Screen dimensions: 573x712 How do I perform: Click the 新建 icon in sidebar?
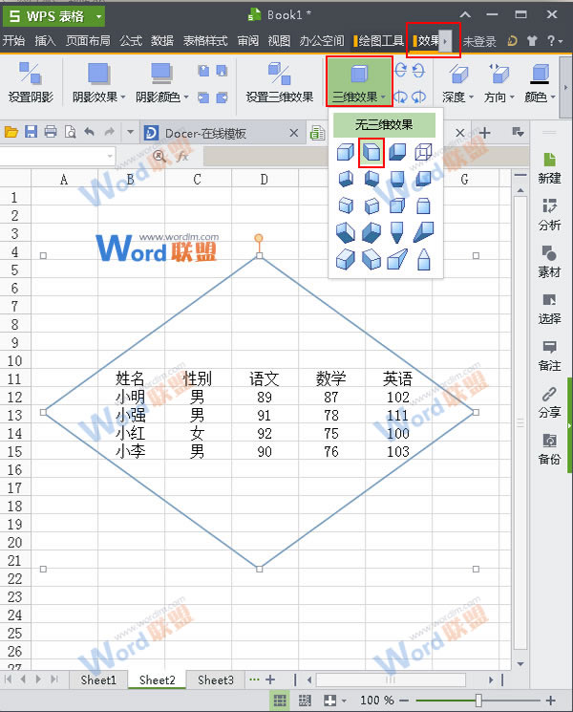549,167
